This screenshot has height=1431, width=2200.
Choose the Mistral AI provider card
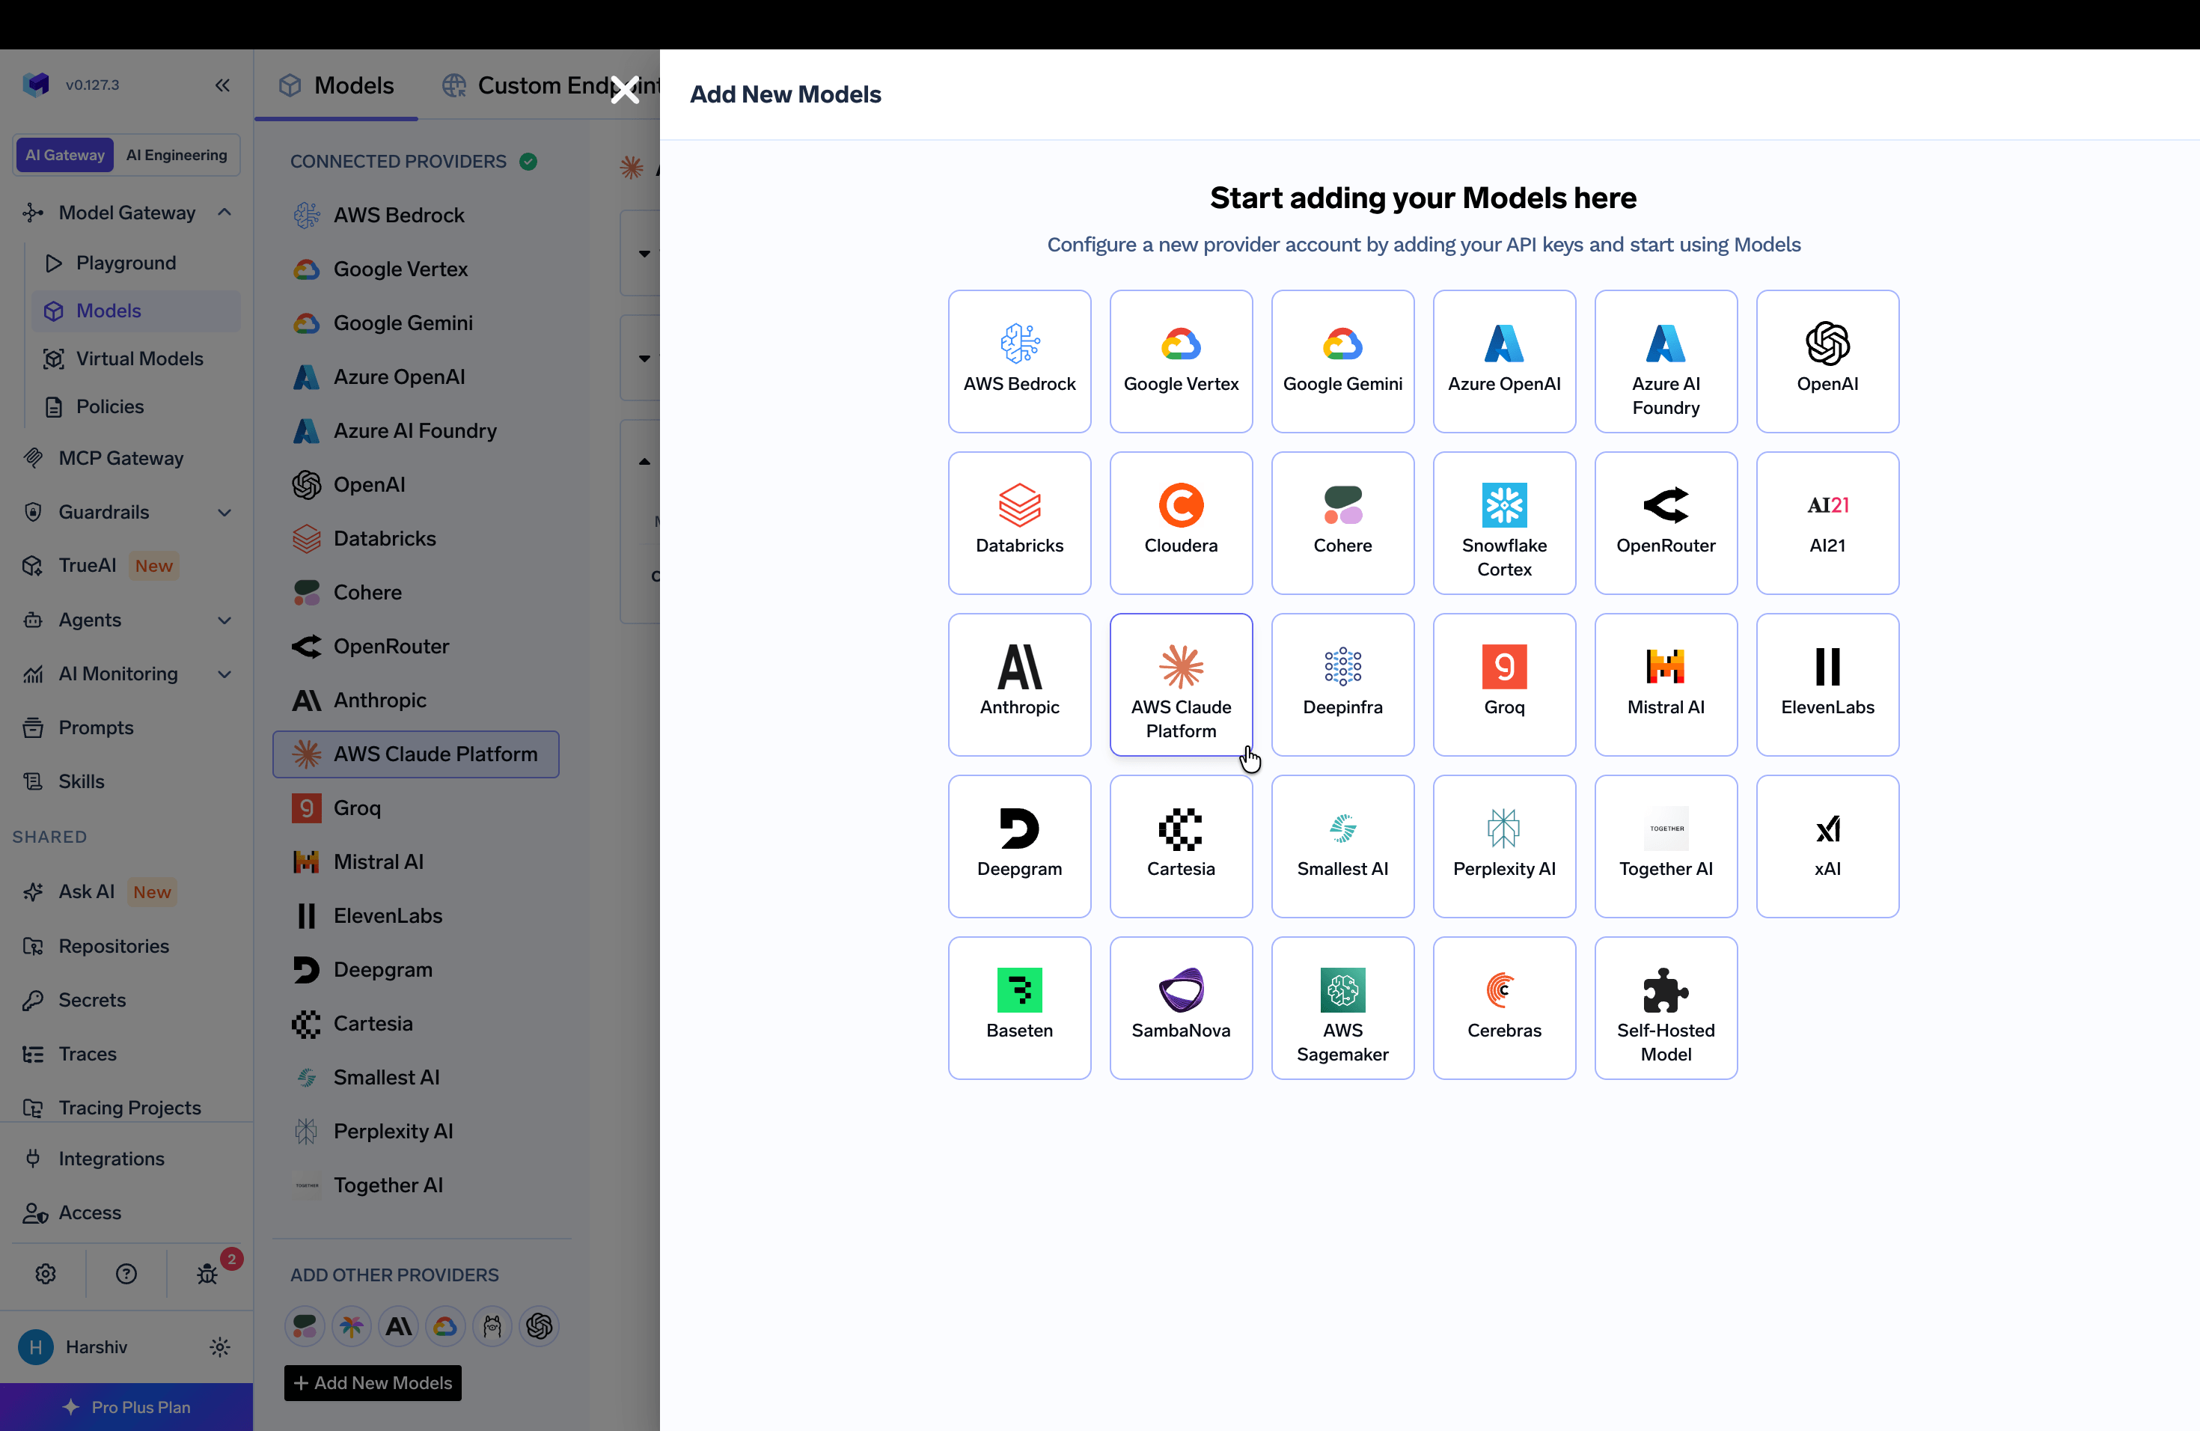pyautogui.click(x=1666, y=685)
